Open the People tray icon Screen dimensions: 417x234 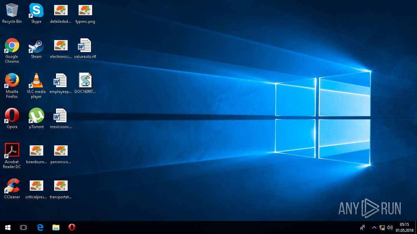[362, 227]
